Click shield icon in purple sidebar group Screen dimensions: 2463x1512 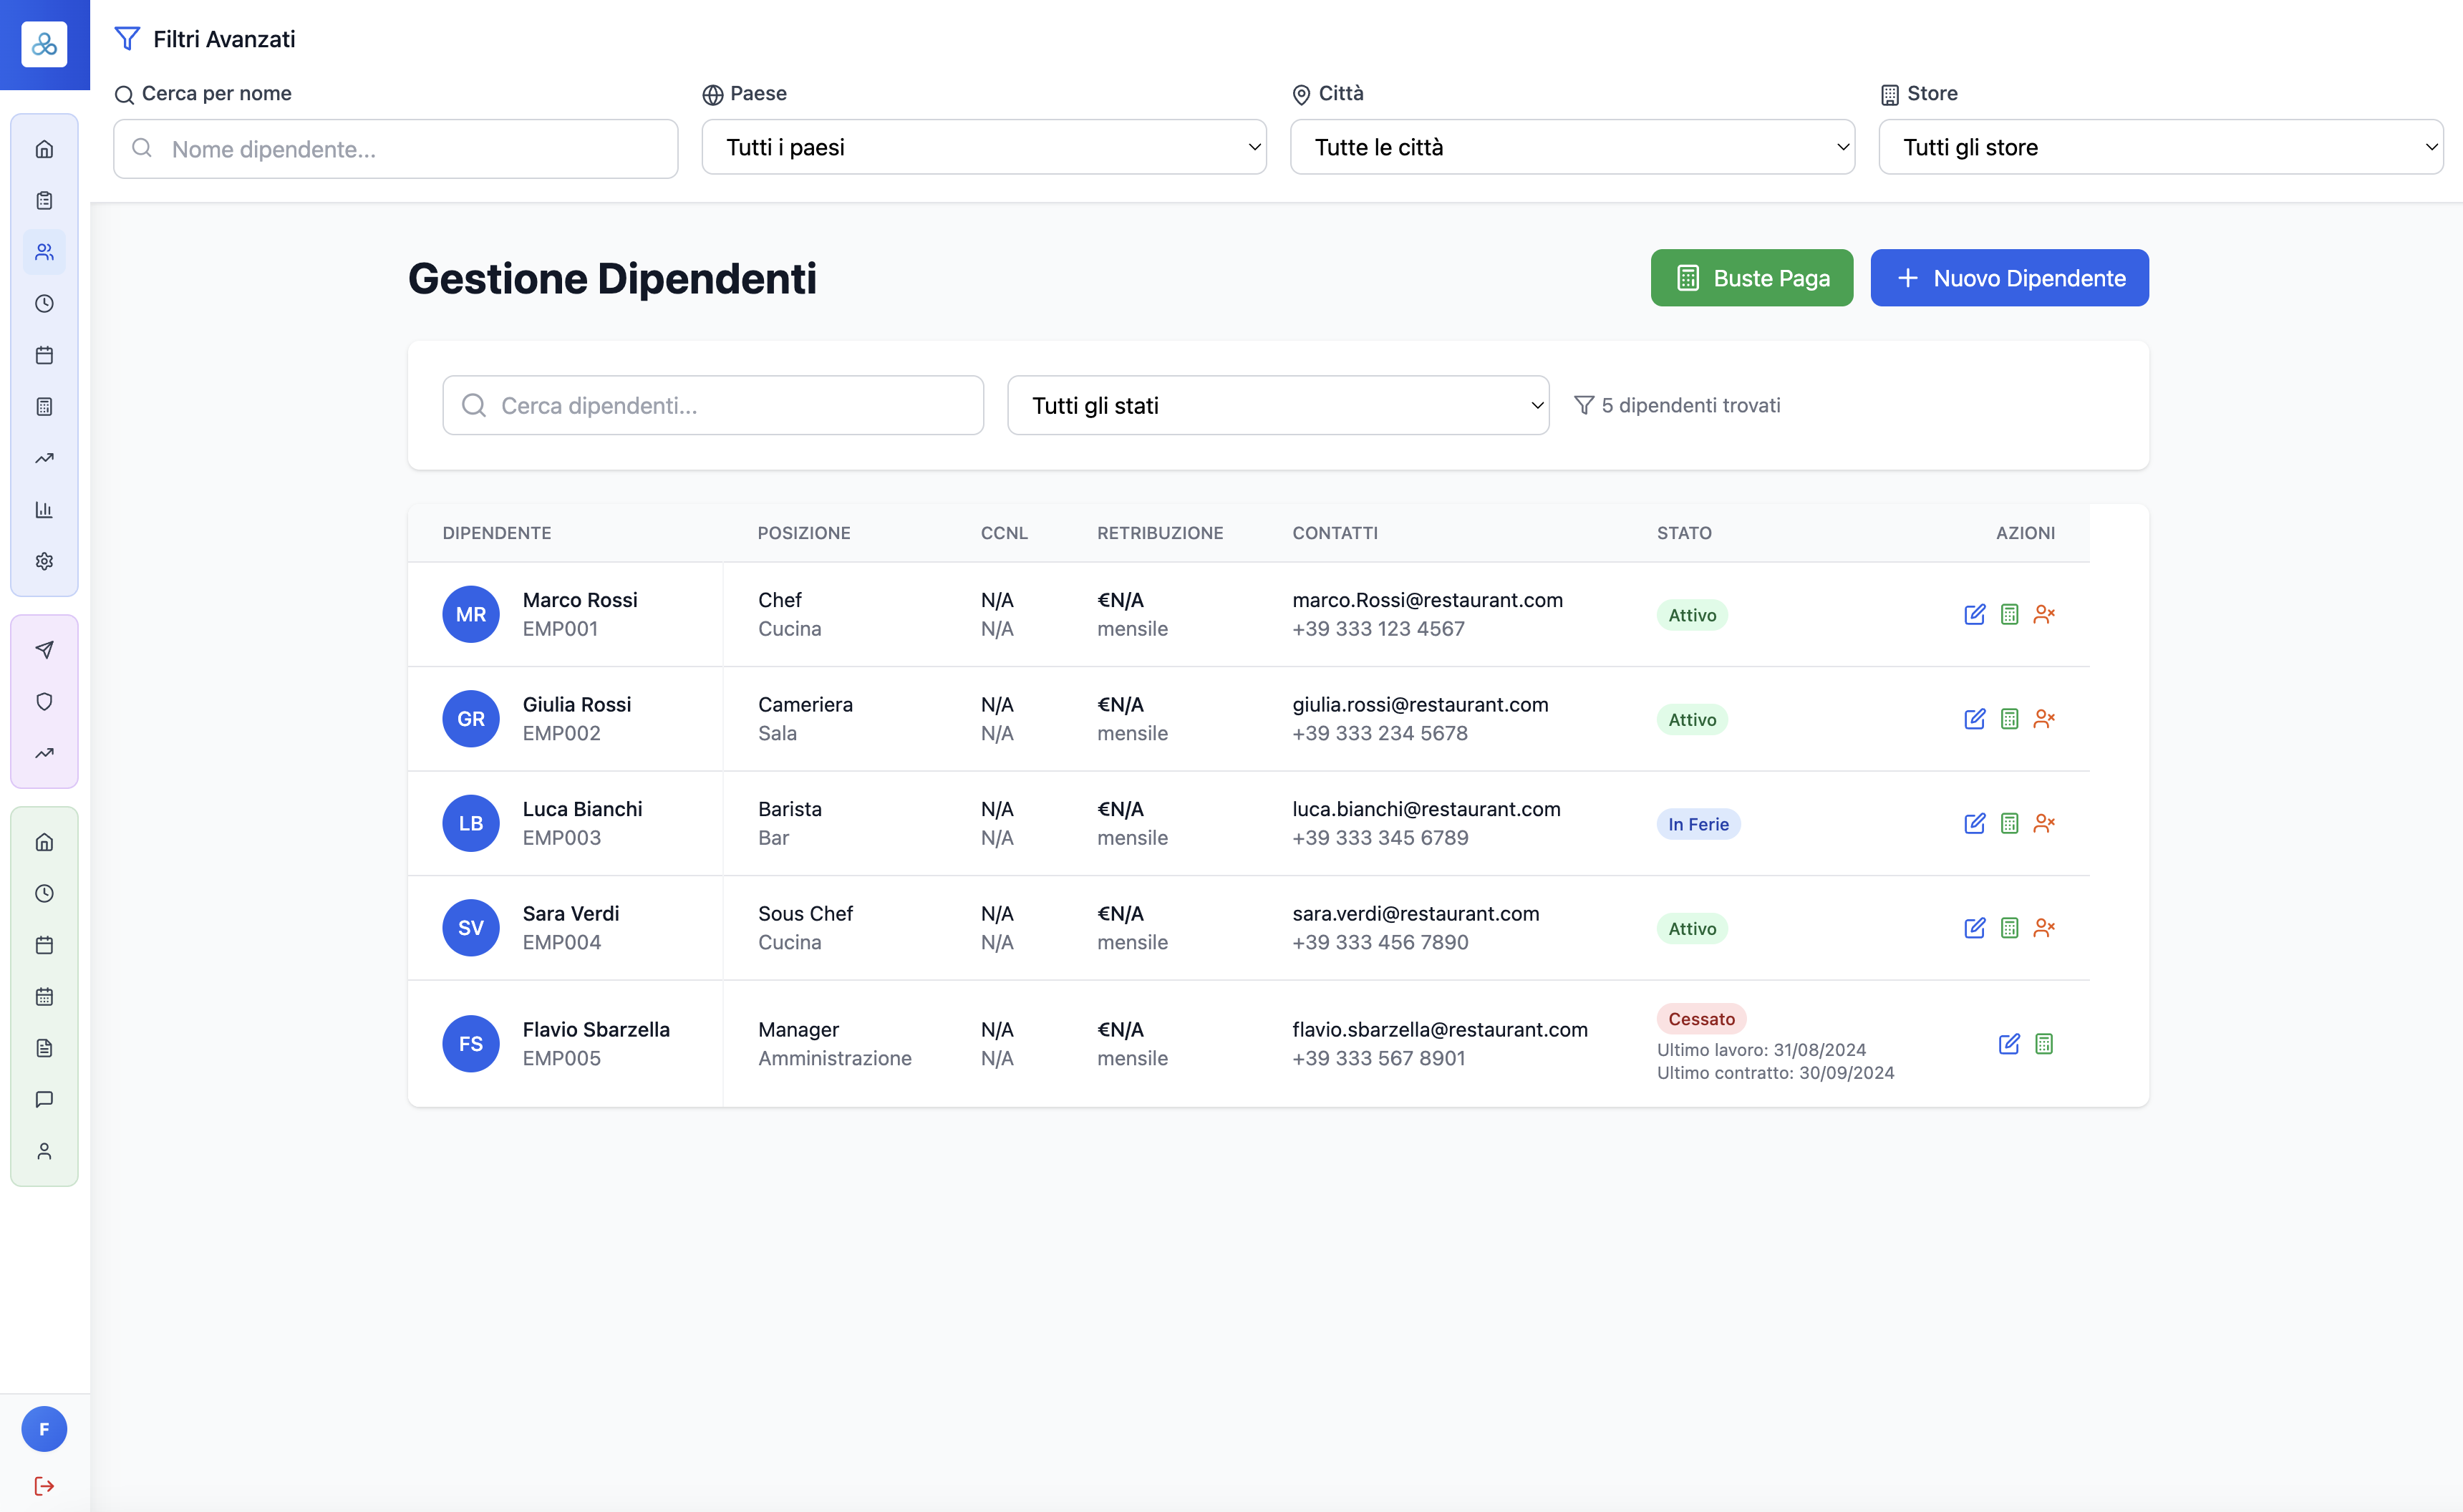[44, 702]
